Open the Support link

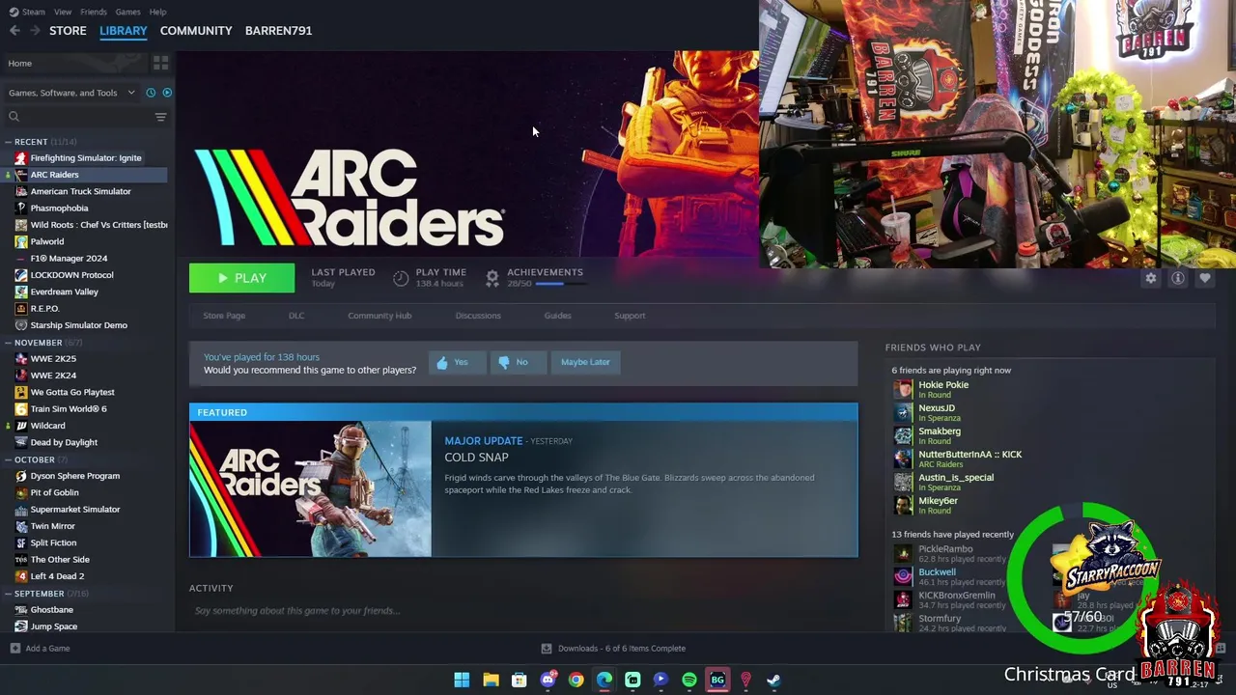[630, 316]
